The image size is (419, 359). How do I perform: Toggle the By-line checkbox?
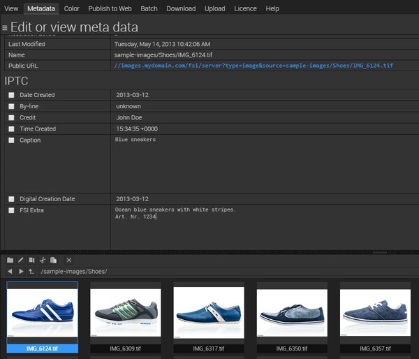point(11,106)
